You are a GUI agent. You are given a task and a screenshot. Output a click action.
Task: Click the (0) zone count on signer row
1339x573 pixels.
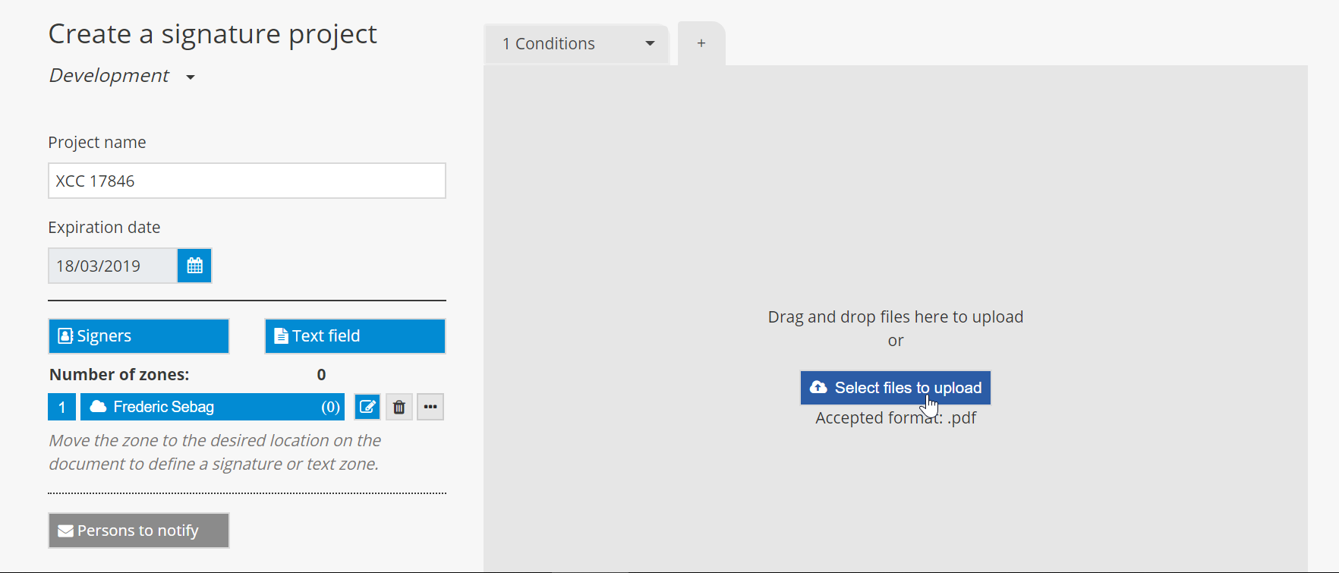(330, 407)
